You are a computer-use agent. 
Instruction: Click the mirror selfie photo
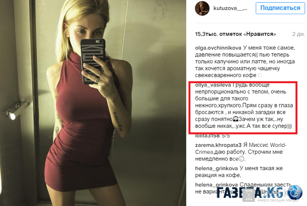pos(93,103)
